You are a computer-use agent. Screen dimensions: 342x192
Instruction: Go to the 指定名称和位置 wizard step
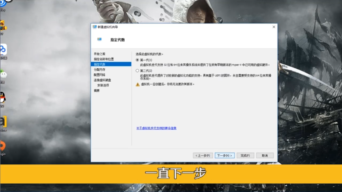[x=104, y=59]
